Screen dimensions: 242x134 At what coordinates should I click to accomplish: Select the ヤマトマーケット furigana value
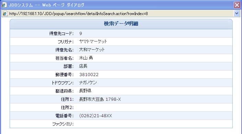click(x=93, y=41)
